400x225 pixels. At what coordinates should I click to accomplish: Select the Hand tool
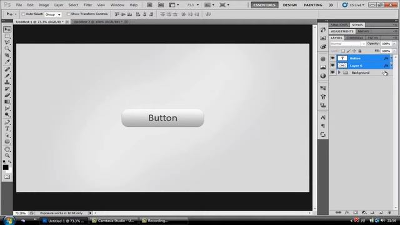(x=7, y=149)
